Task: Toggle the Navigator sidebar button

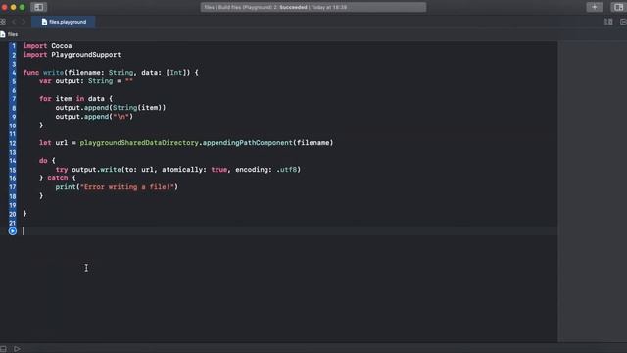Action: (39, 7)
